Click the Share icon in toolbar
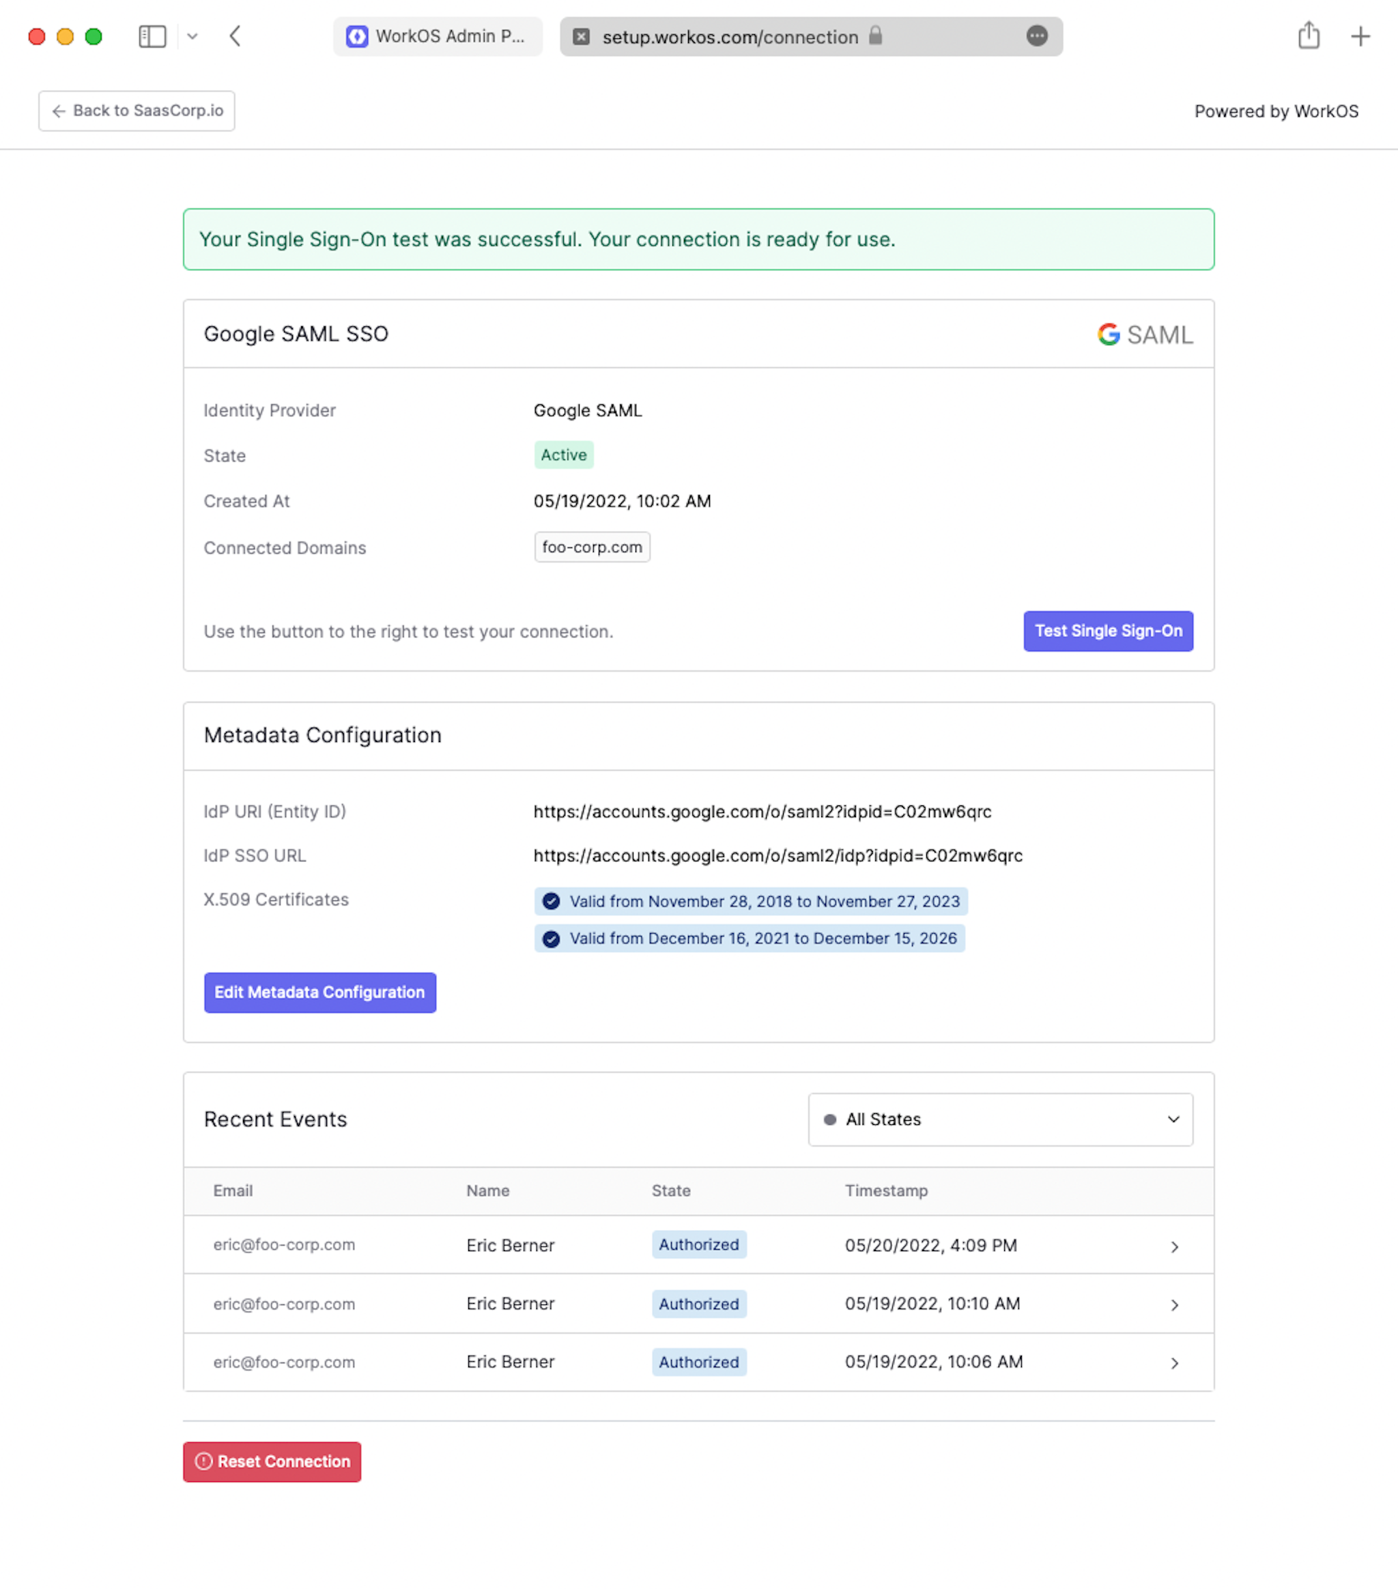The height and width of the screenshot is (1589, 1398). [1309, 35]
